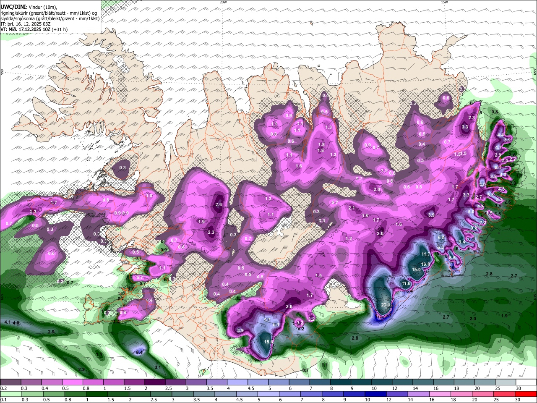Click the white 30 mm swatch in upper legend
537x403 pixels.
click(526, 382)
